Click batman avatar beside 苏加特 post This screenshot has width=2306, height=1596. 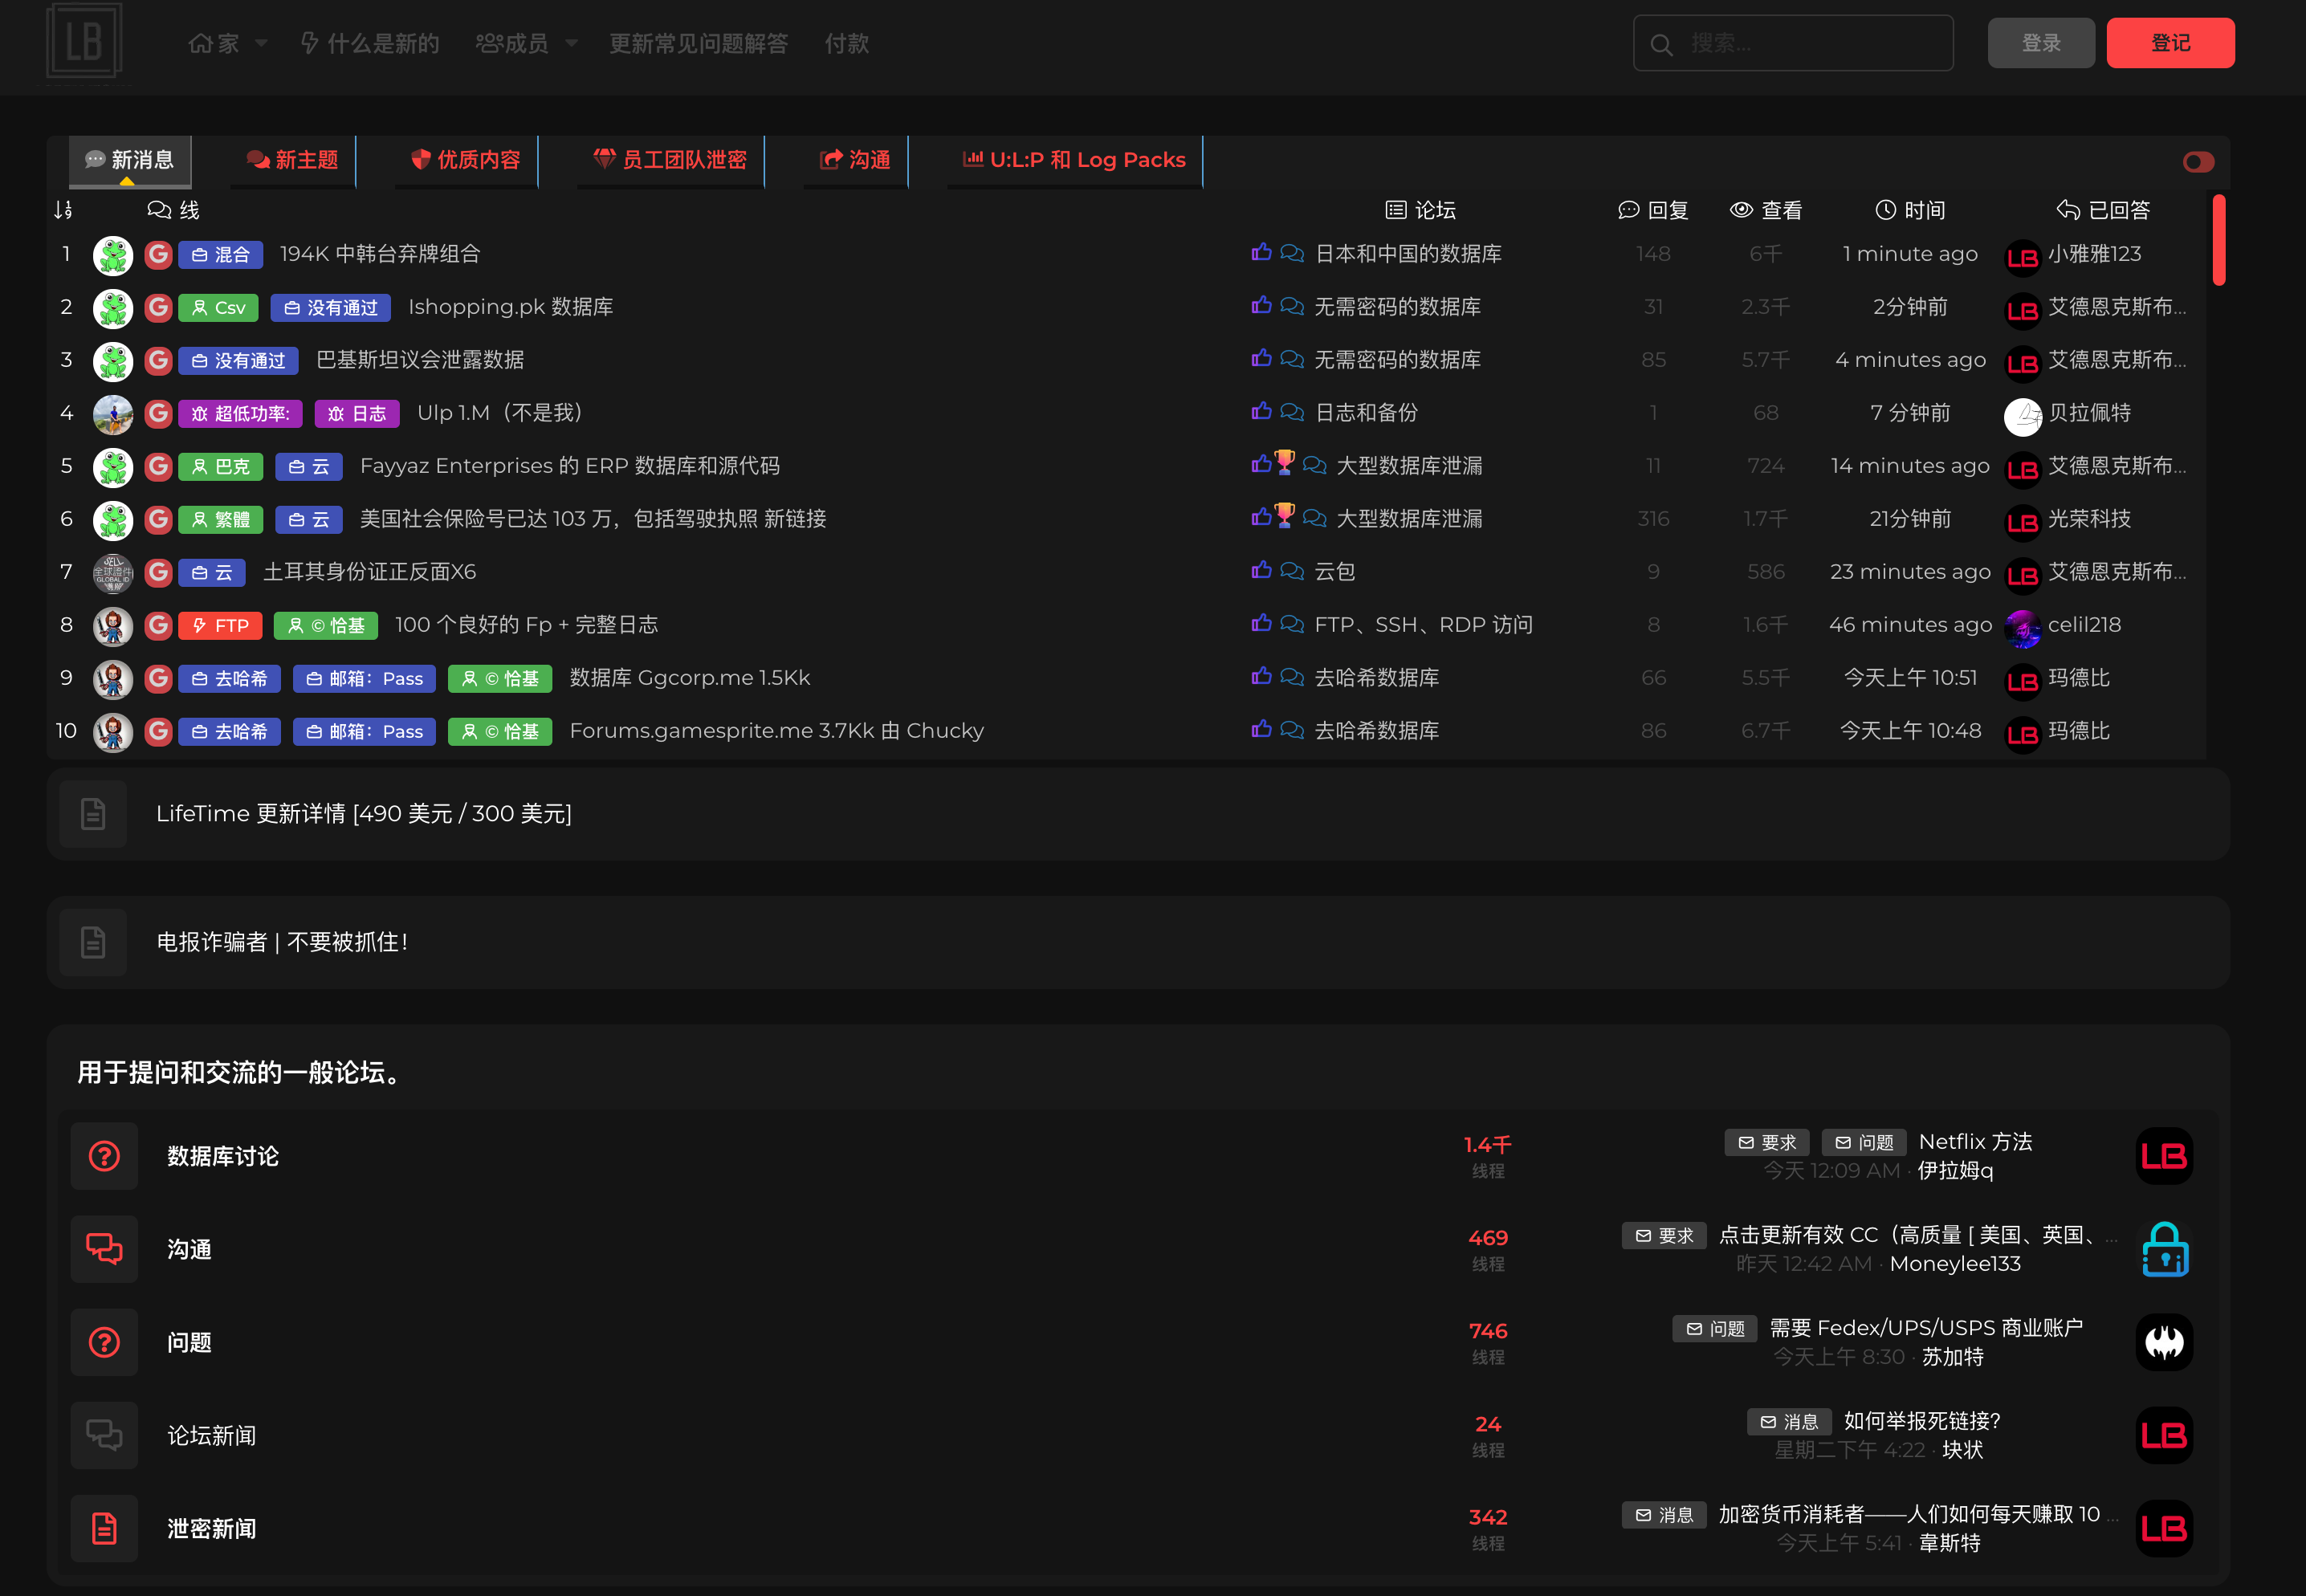pos(2165,1342)
